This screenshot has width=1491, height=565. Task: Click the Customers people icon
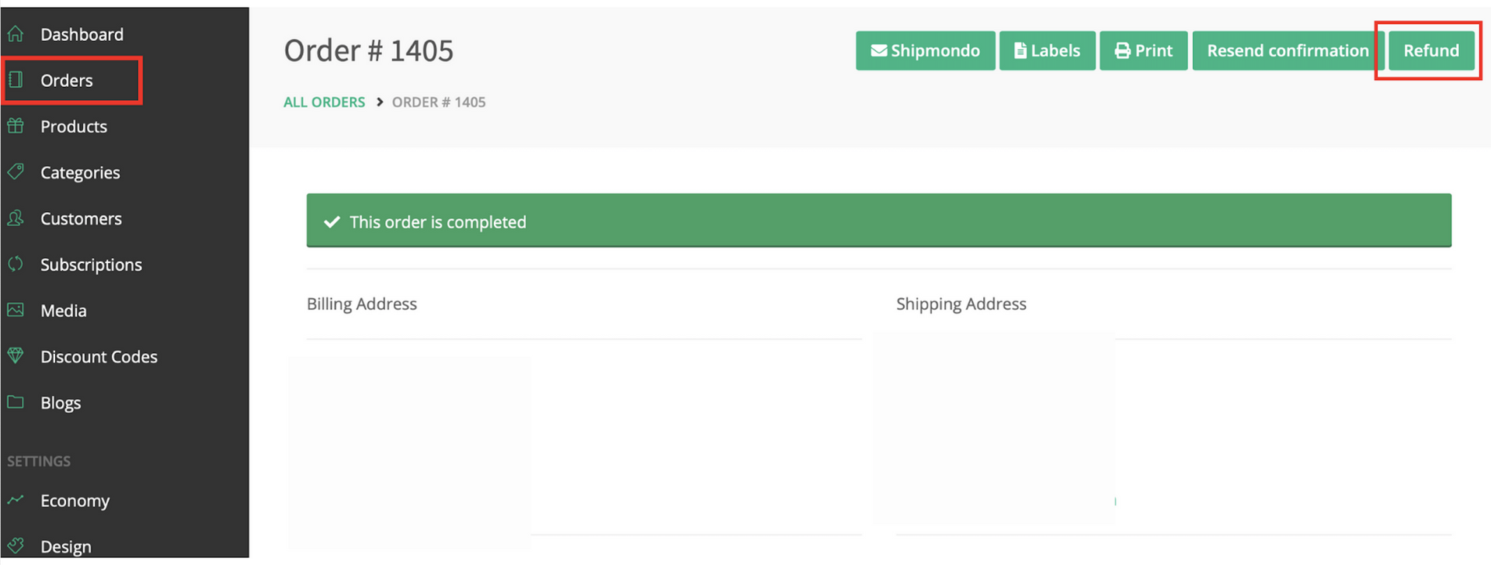click(x=16, y=218)
